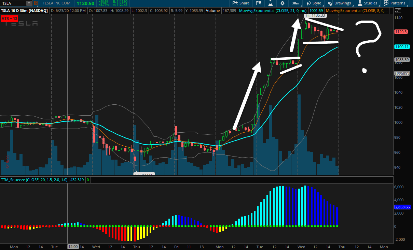Click the TTM_Squeeze (CLOSE, 20, 1.5, 2.0, 1.0) label
Screen dimensions: 413x250
pos(34,179)
